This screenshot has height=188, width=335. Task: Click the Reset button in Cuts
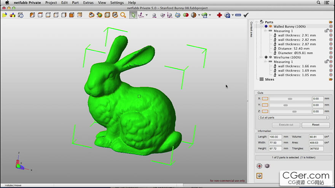(316, 125)
